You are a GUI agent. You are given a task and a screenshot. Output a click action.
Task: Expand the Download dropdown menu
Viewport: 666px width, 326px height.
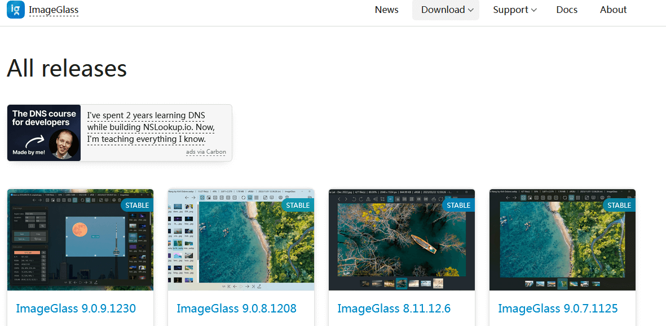click(x=446, y=10)
